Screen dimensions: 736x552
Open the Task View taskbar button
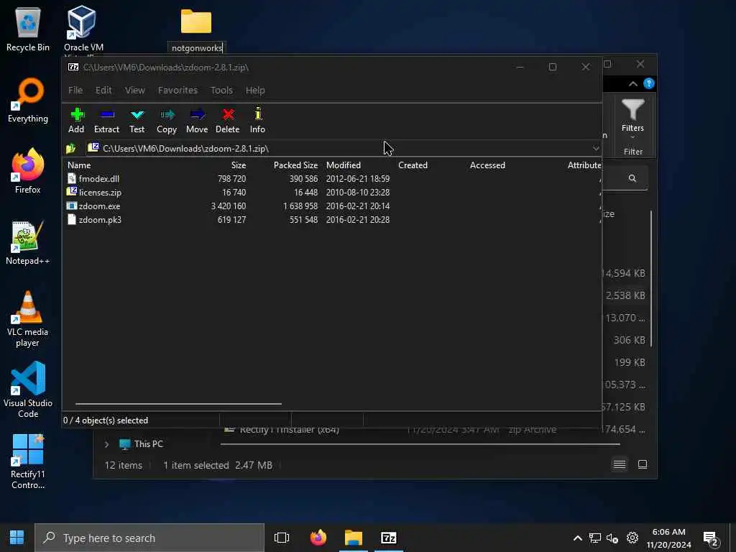point(282,538)
